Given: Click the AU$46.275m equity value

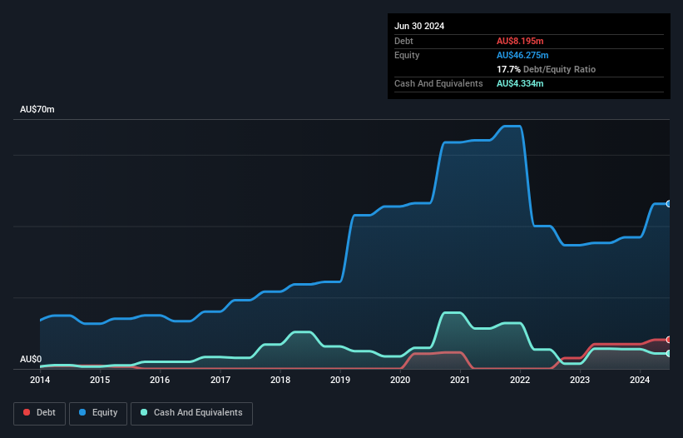Looking at the screenshot, I should coord(522,55).
